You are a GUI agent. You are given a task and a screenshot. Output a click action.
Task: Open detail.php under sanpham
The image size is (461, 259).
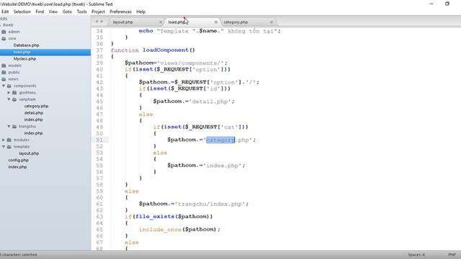tap(34, 113)
